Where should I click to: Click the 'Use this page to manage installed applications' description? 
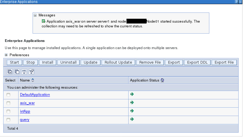91,48
